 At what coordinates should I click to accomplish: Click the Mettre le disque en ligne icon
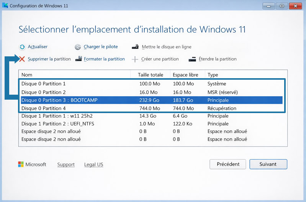click(135, 47)
